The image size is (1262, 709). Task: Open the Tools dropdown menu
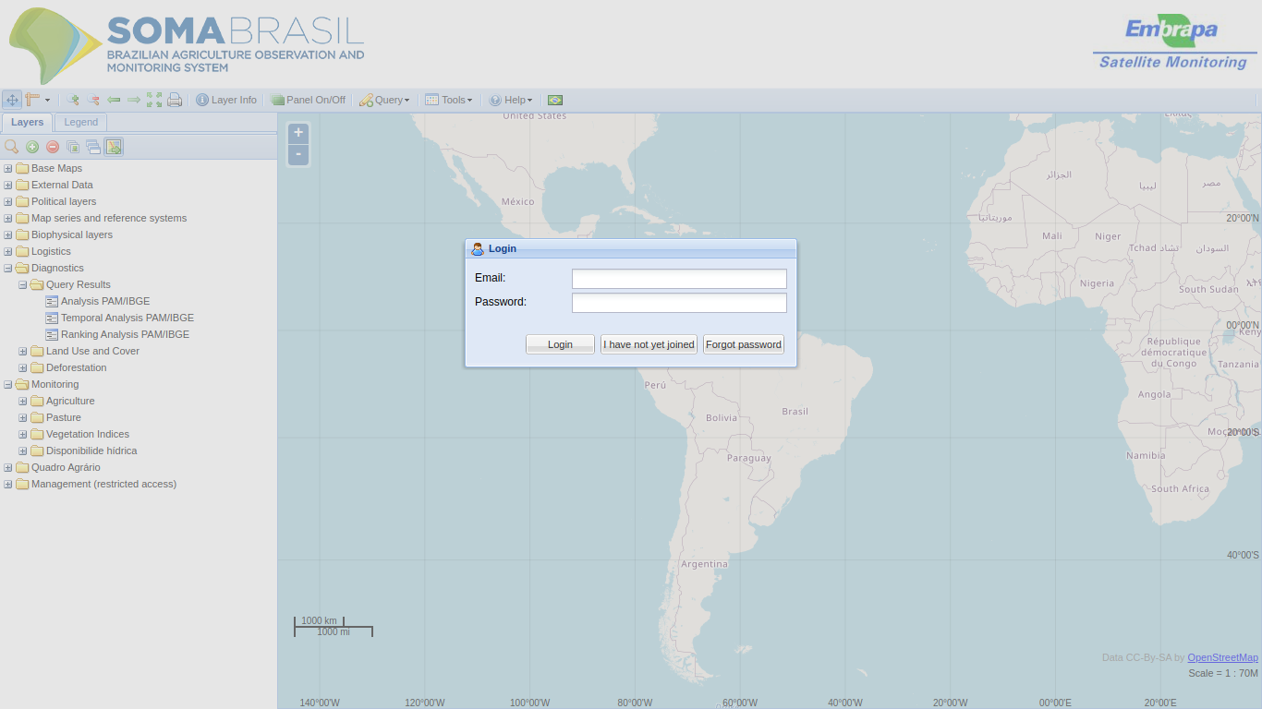click(449, 100)
